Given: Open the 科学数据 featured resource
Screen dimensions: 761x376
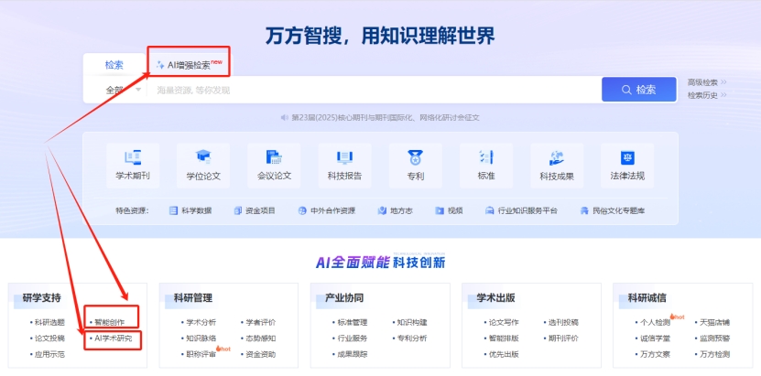Looking at the screenshot, I should pyautogui.click(x=190, y=210).
